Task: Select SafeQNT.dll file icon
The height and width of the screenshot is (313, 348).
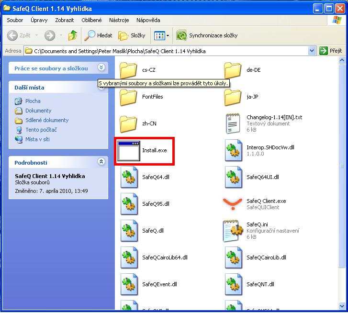Action: 233,285
